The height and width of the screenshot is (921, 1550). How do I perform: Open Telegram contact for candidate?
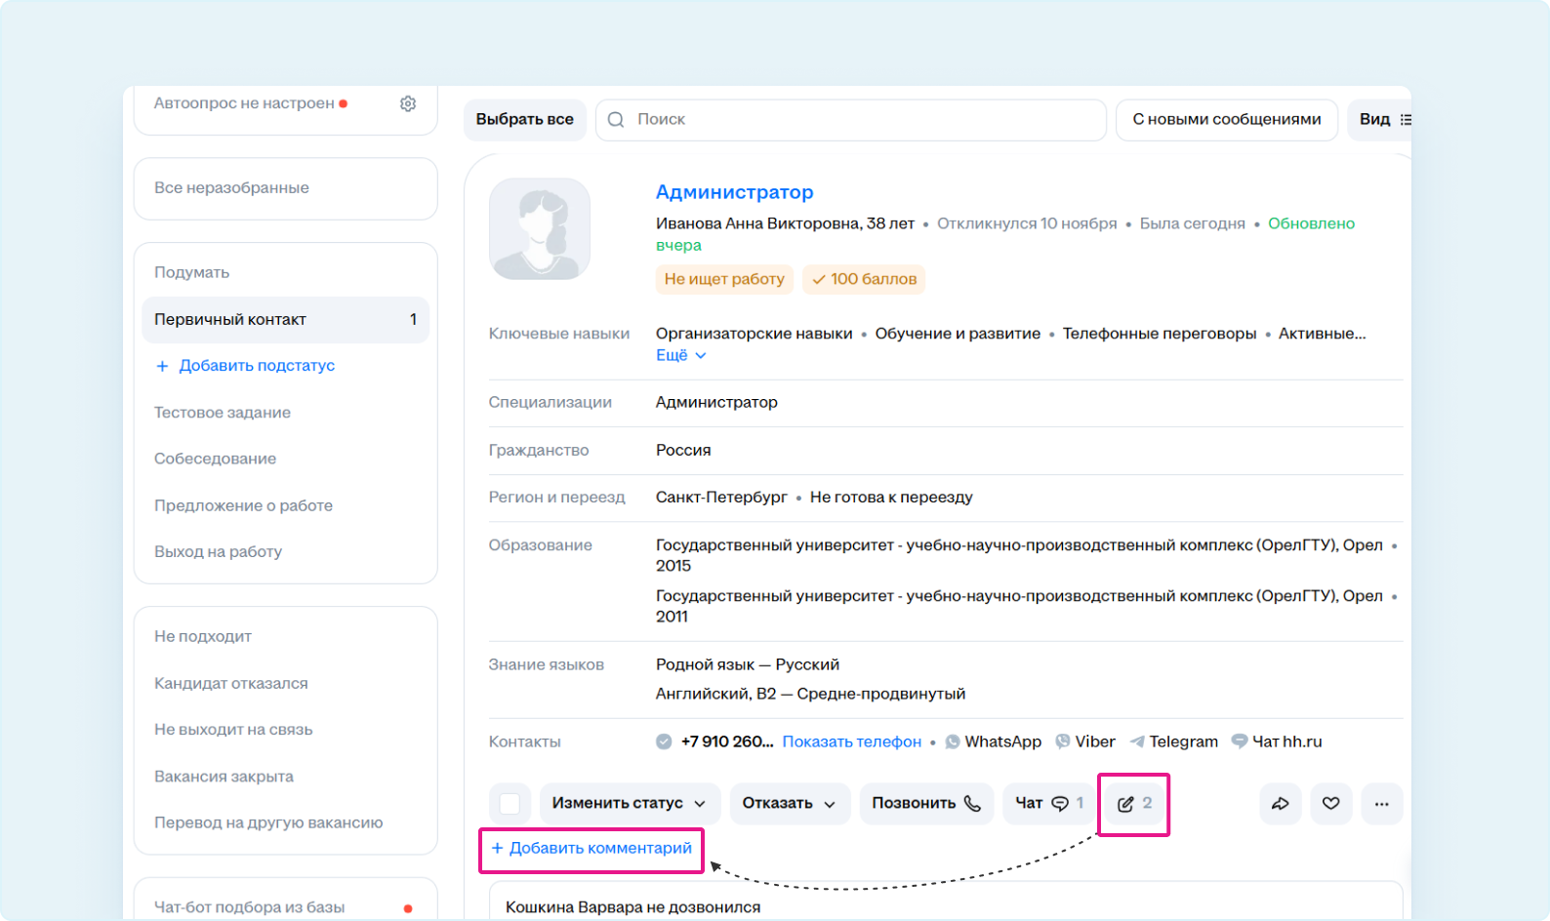[x=1173, y=741]
